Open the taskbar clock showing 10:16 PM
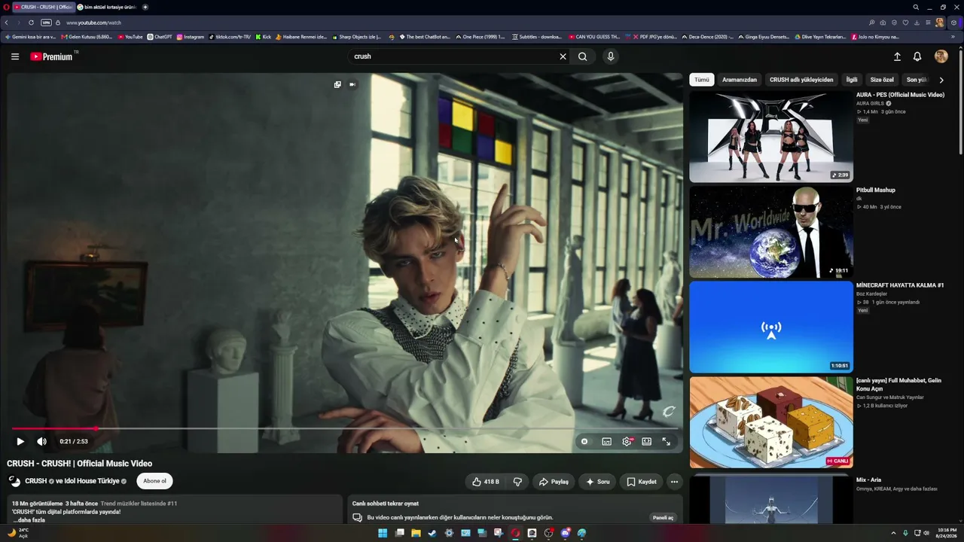Image resolution: width=964 pixels, height=542 pixels. (947, 533)
